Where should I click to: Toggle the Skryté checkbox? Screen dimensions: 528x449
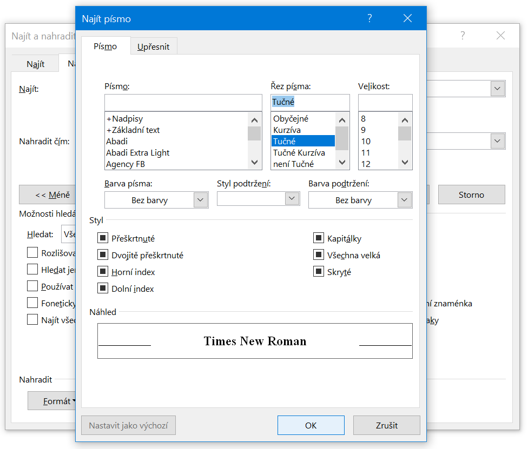tap(319, 272)
